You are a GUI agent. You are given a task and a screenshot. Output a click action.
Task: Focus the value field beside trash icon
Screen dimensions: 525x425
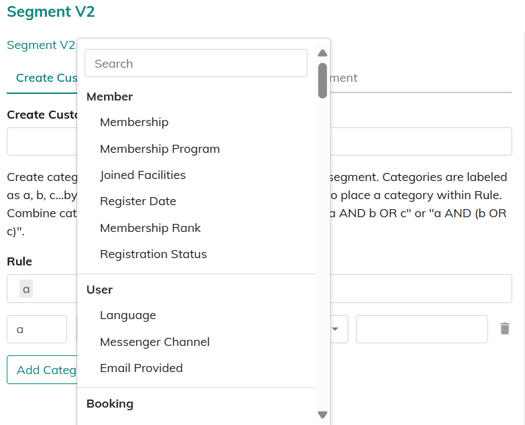tap(421, 329)
